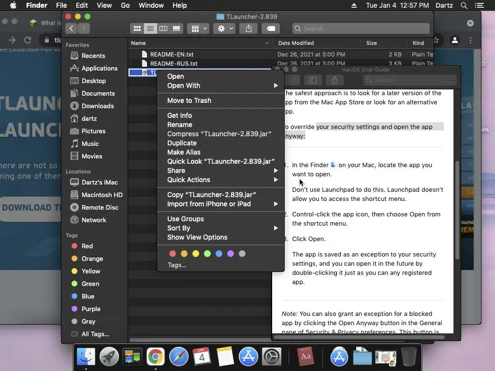This screenshot has width=495, height=371.
Task: Choose Show View Options
Action: (x=220, y=237)
